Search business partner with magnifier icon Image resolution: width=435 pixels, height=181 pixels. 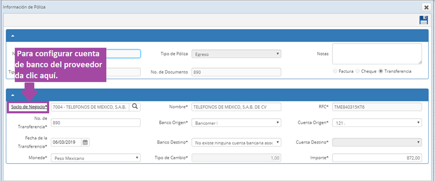point(135,107)
